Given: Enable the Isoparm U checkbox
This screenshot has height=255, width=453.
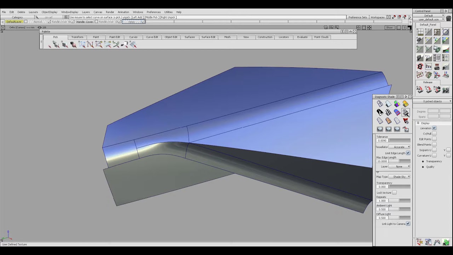Looking at the screenshot, I should pos(434,150).
